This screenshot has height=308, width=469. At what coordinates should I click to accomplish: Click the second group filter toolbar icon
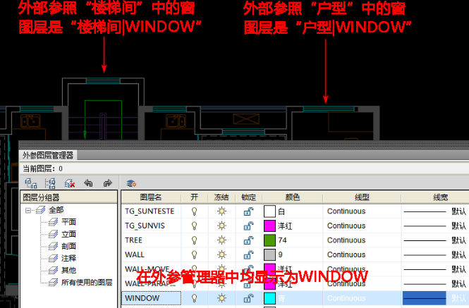[x=50, y=183]
